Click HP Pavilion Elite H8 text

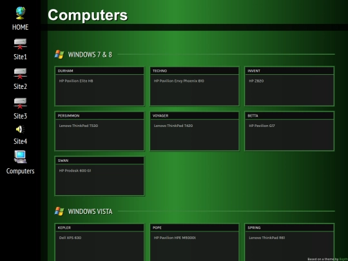[76, 81]
